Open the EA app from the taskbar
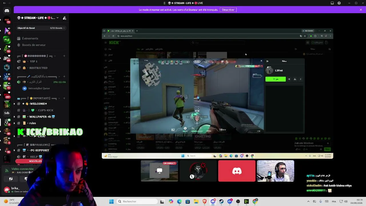Viewport: 366px width, 206px height. coord(230,201)
